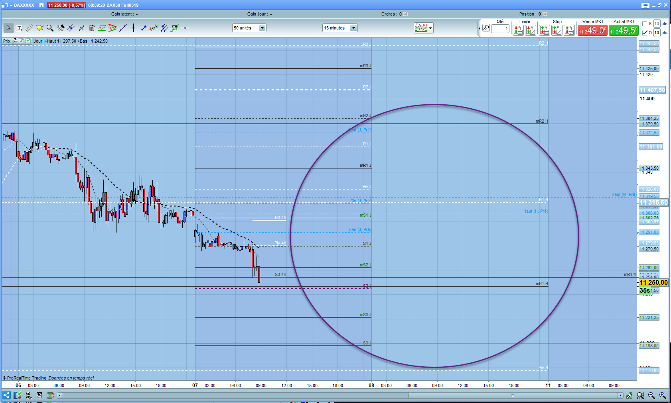The width and height of the screenshot is (671, 403).
Task: Zoom in on the time axis
Action: click(663, 395)
